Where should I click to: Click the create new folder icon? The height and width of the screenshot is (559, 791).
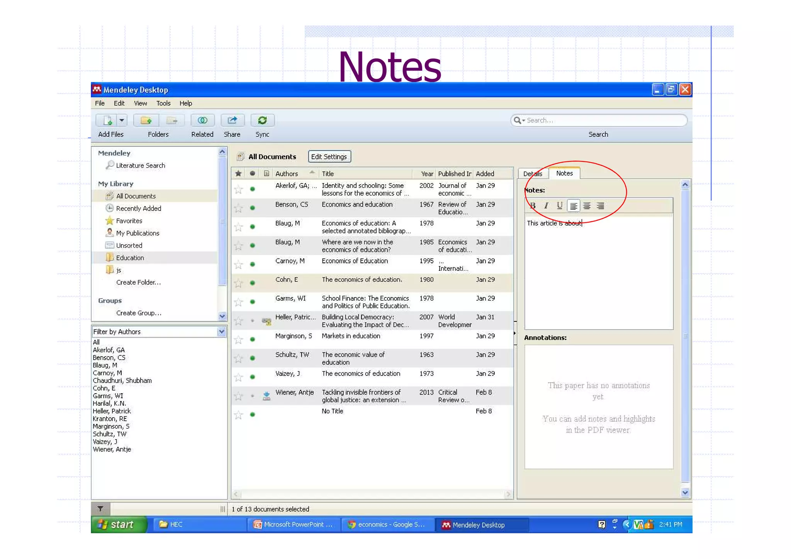click(146, 121)
